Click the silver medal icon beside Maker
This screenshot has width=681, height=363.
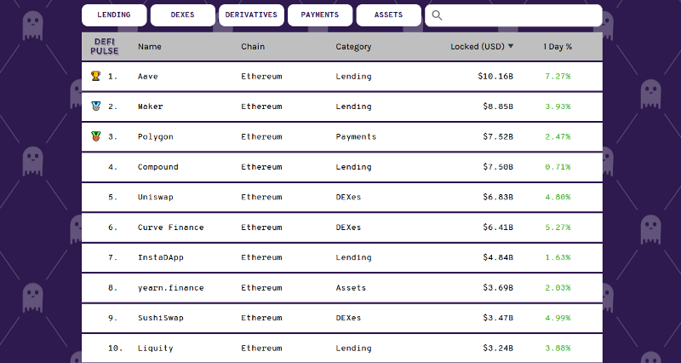[x=96, y=106]
